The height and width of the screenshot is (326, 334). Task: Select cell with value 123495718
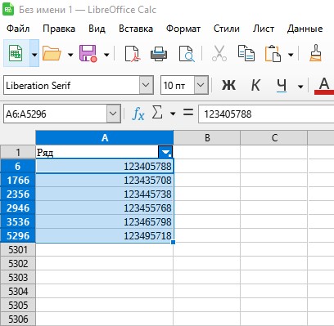click(x=105, y=235)
